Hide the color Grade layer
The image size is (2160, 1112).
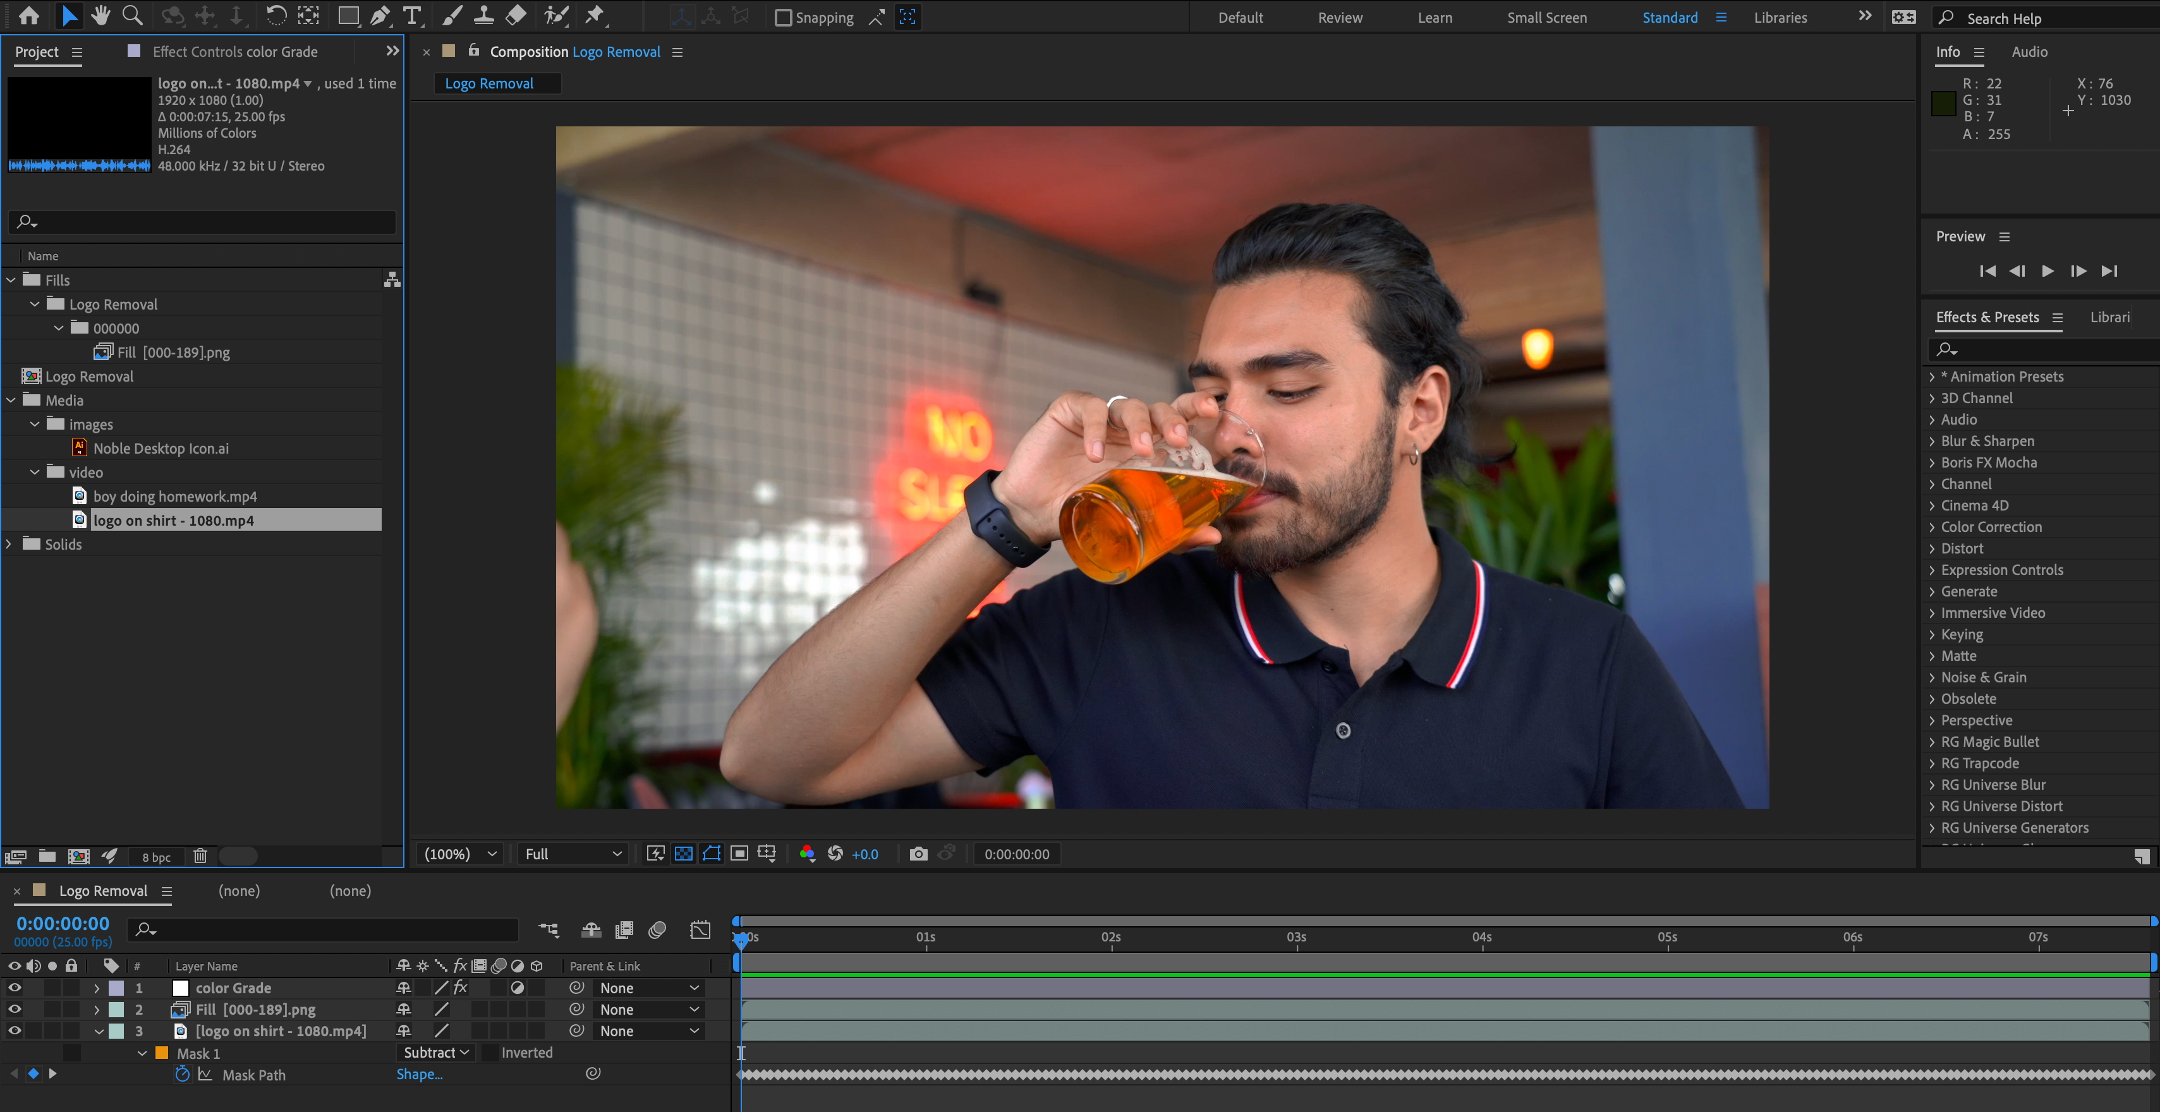pyautogui.click(x=13, y=987)
